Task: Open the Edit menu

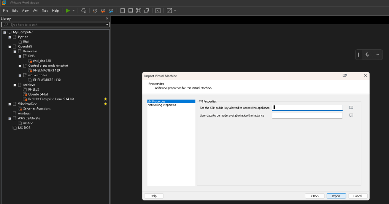Action: pyautogui.click(x=15, y=11)
